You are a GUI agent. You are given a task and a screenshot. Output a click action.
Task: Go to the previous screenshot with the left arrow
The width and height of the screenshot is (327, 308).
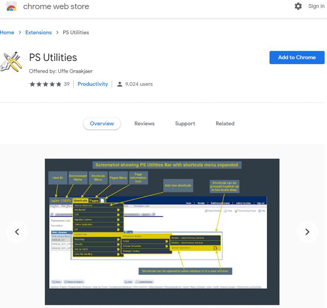tap(17, 232)
